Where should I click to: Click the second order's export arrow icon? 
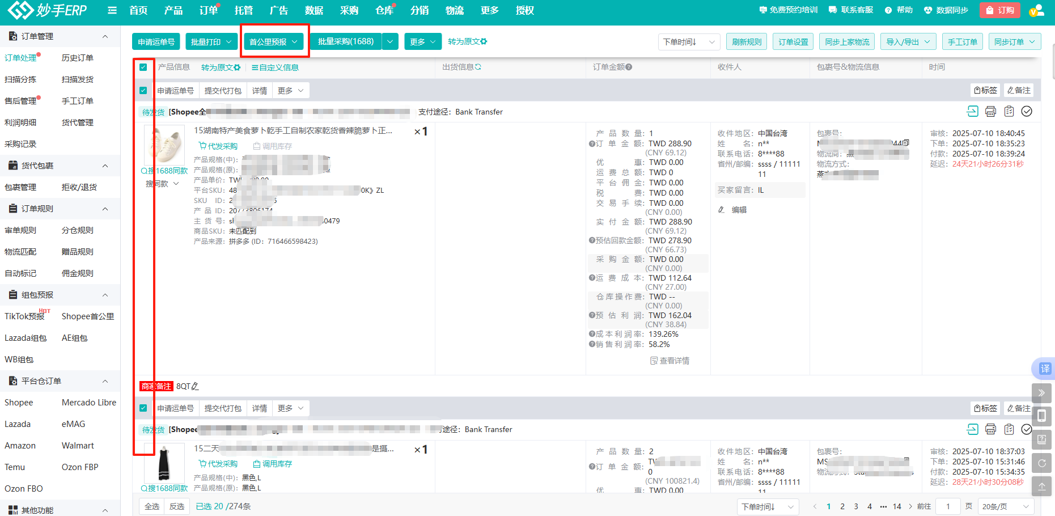tap(973, 429)
